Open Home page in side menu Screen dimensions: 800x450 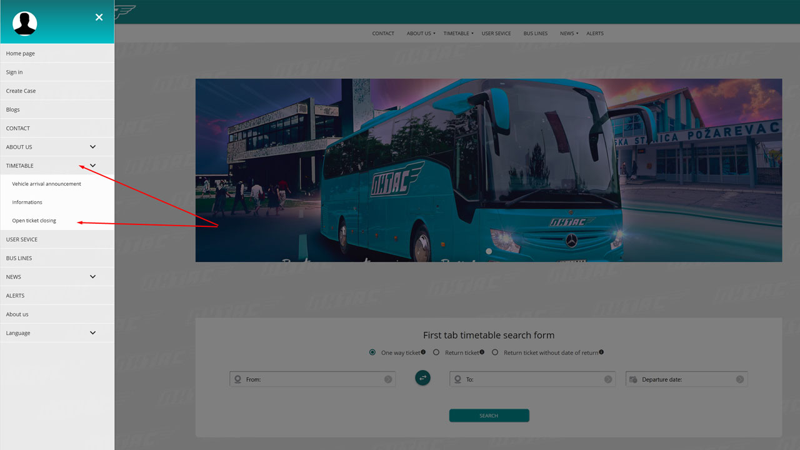tap(57, 53)
